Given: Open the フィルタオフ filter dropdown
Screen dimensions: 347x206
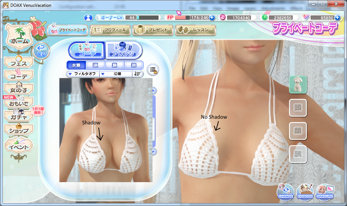Looking at the screenshot, I should click(x=83, y=74).
